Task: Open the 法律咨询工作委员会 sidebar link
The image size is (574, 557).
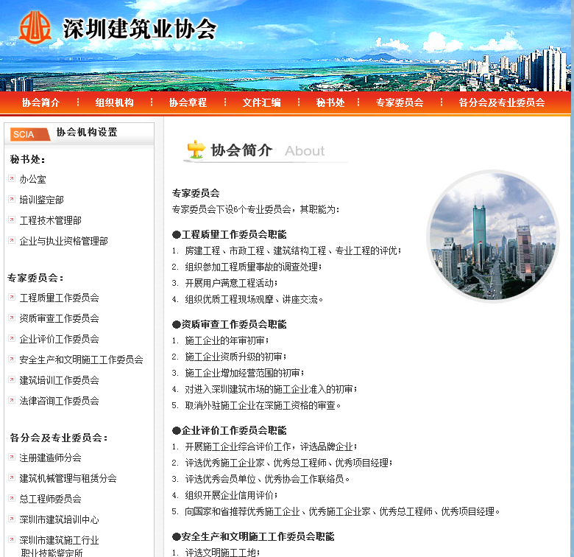Action: tap(59, 401)
